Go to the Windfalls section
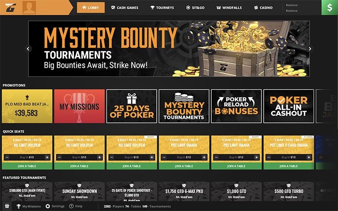This screenshot has width=338, height=211. click(229, 8)
